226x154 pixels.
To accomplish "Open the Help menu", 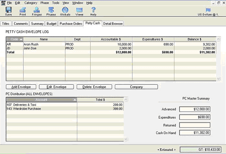I will pyautogui.click(x=89, y=3).
